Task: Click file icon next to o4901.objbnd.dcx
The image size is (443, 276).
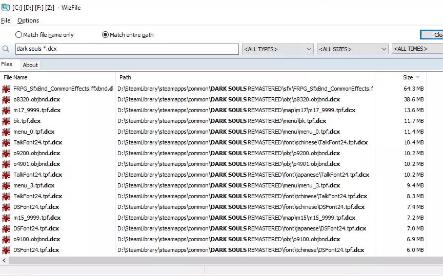Action: pyautogui.click(x=6, y=164)
